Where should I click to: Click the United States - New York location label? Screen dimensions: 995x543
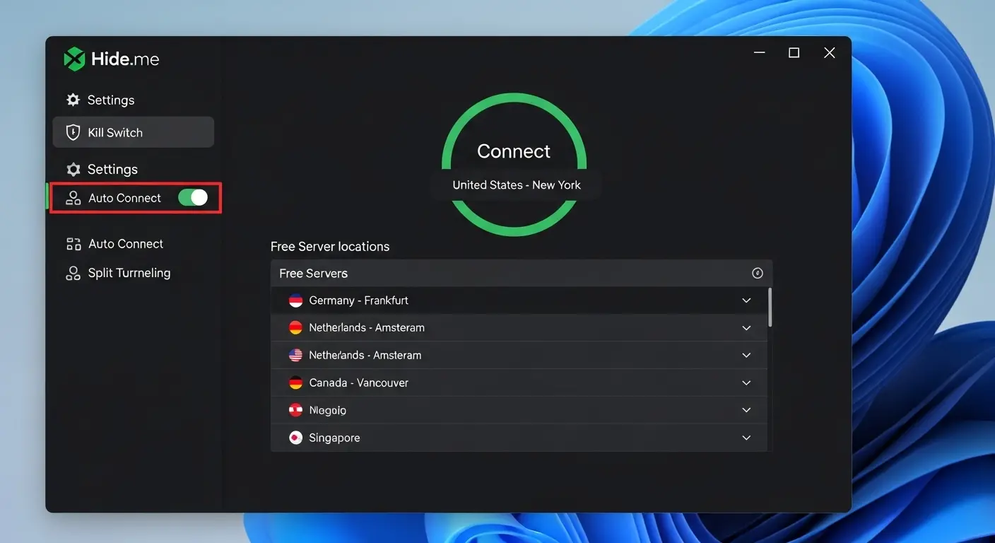point(517,185)
